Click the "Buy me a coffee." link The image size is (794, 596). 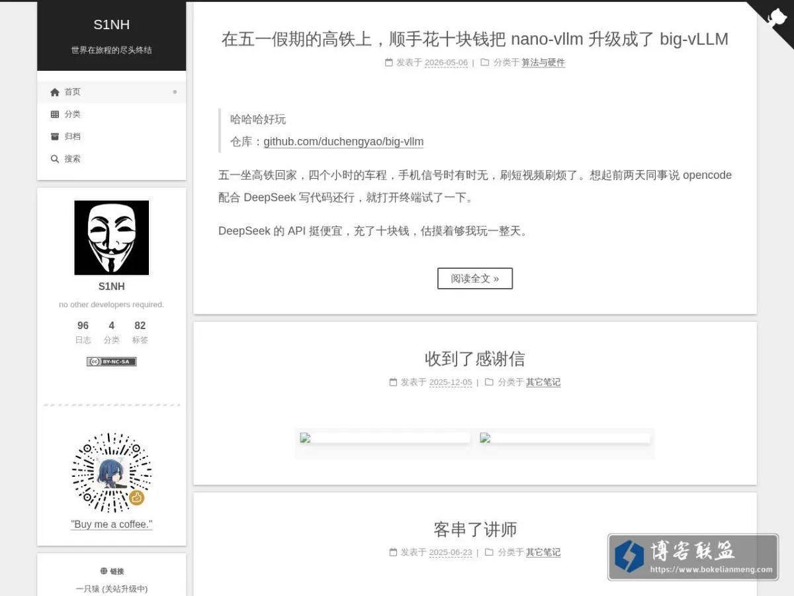pos(112,524)
